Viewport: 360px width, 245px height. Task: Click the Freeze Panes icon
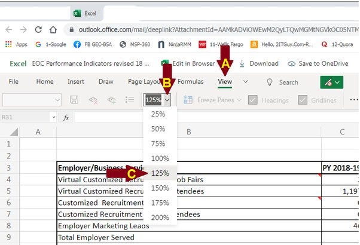click(188, 100)
